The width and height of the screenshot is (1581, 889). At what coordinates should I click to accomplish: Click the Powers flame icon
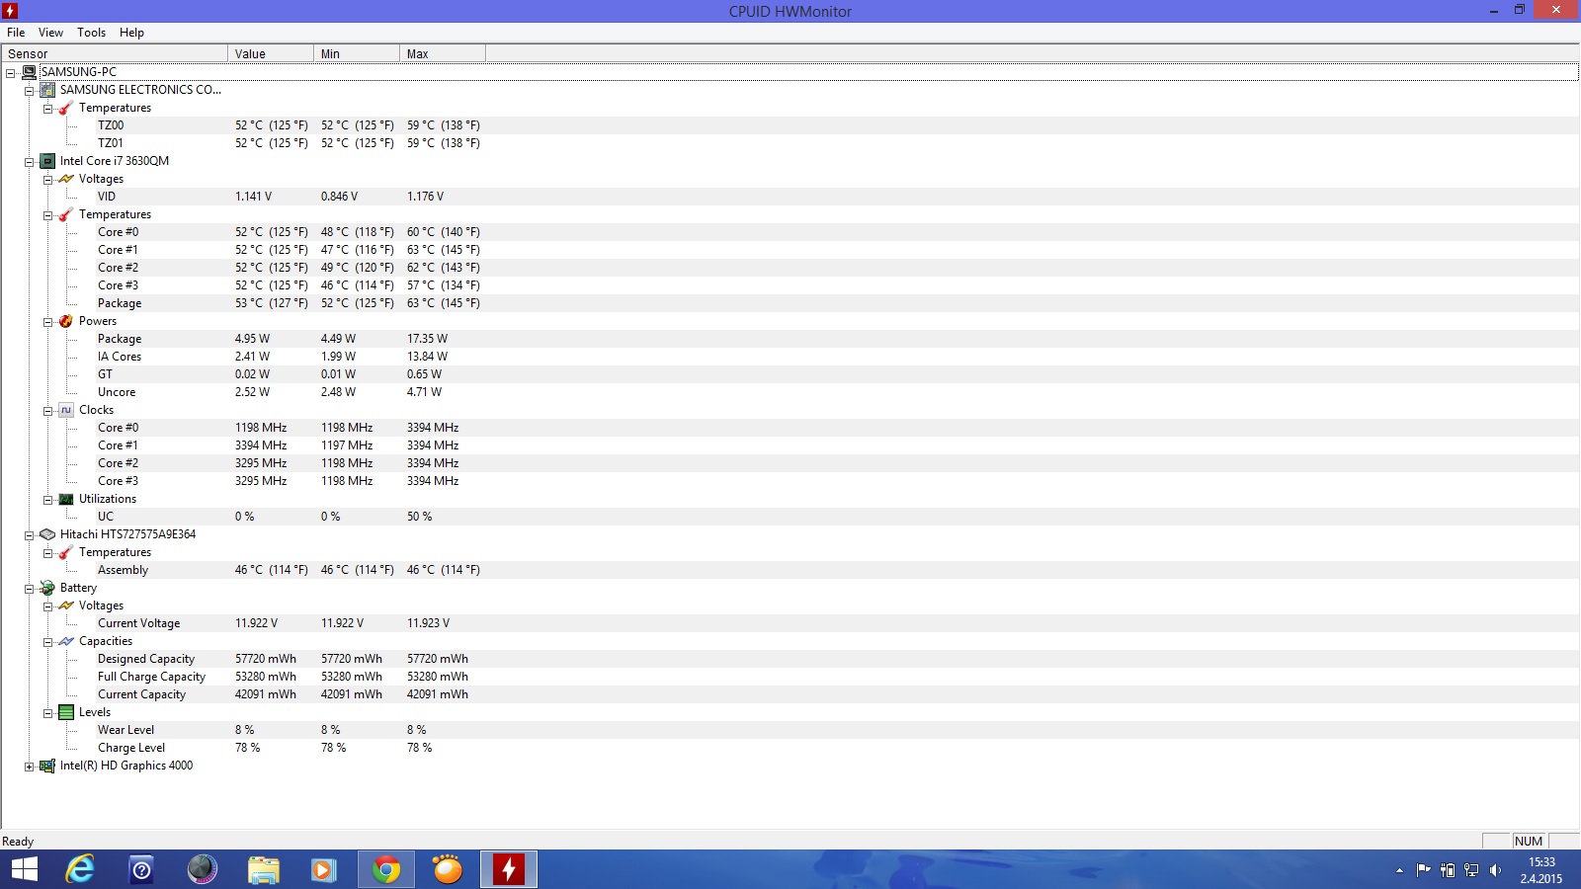(x=66, y=321)
